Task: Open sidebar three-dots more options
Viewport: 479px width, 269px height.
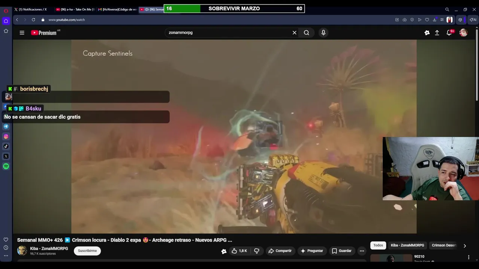Action: click(6, 256)
